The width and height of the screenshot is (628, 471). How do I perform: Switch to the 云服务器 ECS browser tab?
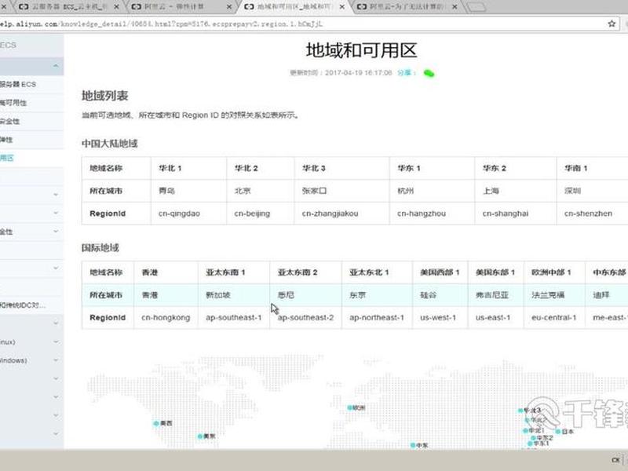pos(66,6)
